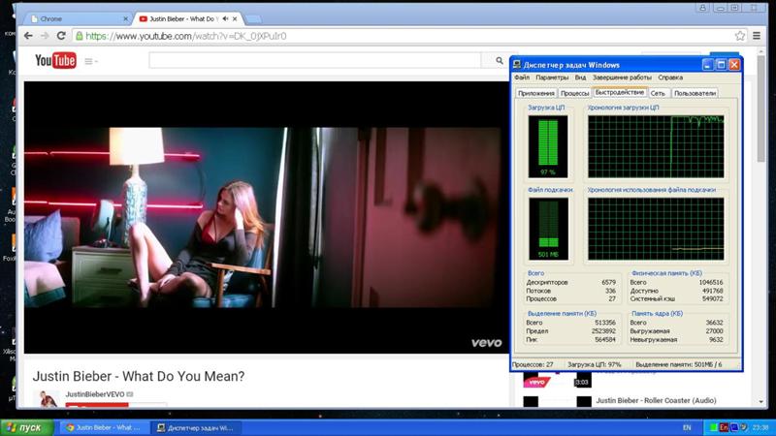Viewport: 776px width, 436px height.
Task: Click the page's vertical scrollbar thumb
Action: pos(760,109)
